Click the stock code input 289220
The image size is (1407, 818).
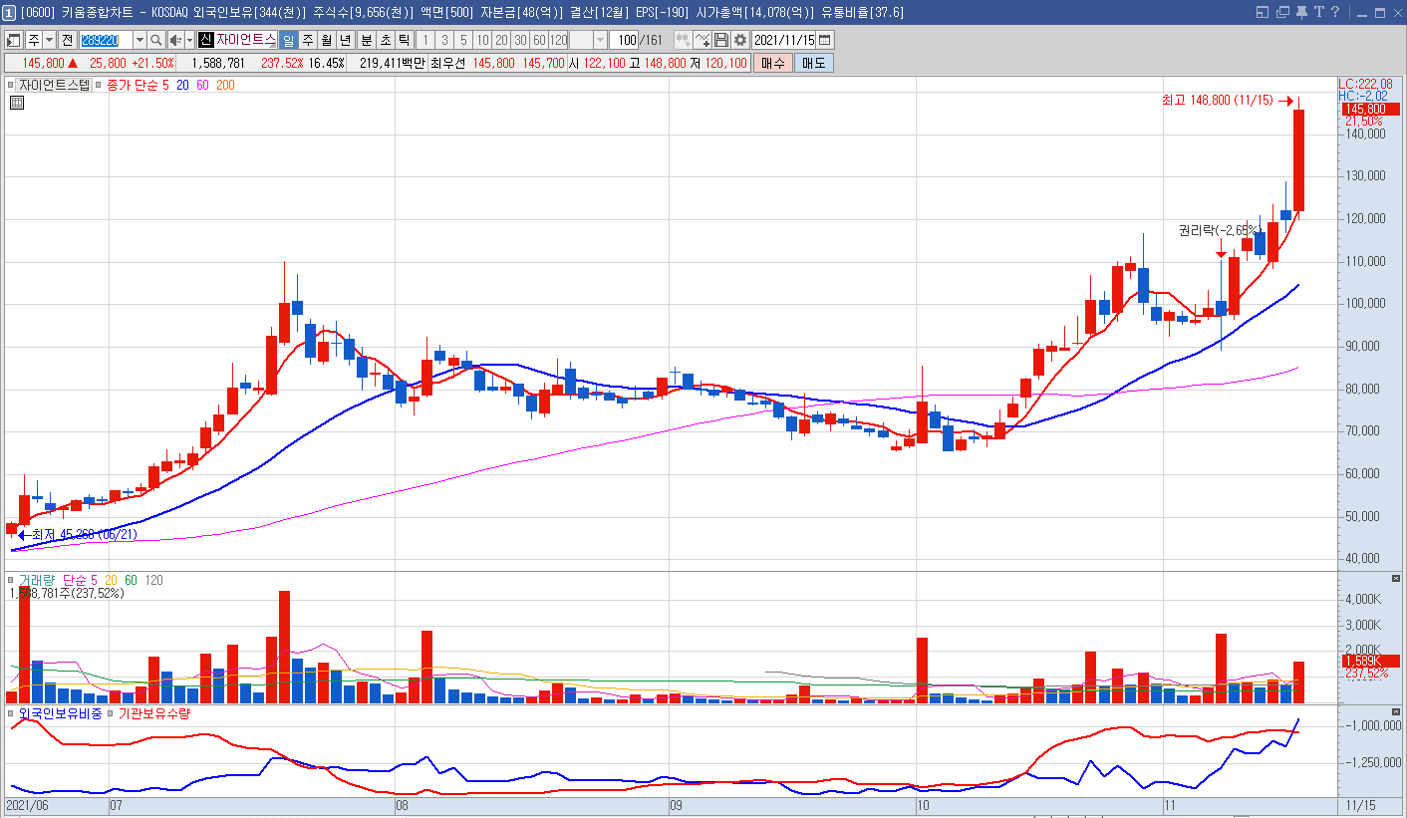click(106, 40)
